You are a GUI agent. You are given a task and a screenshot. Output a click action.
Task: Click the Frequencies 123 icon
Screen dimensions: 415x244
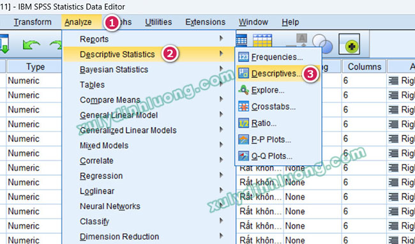(x=243, y=57)
